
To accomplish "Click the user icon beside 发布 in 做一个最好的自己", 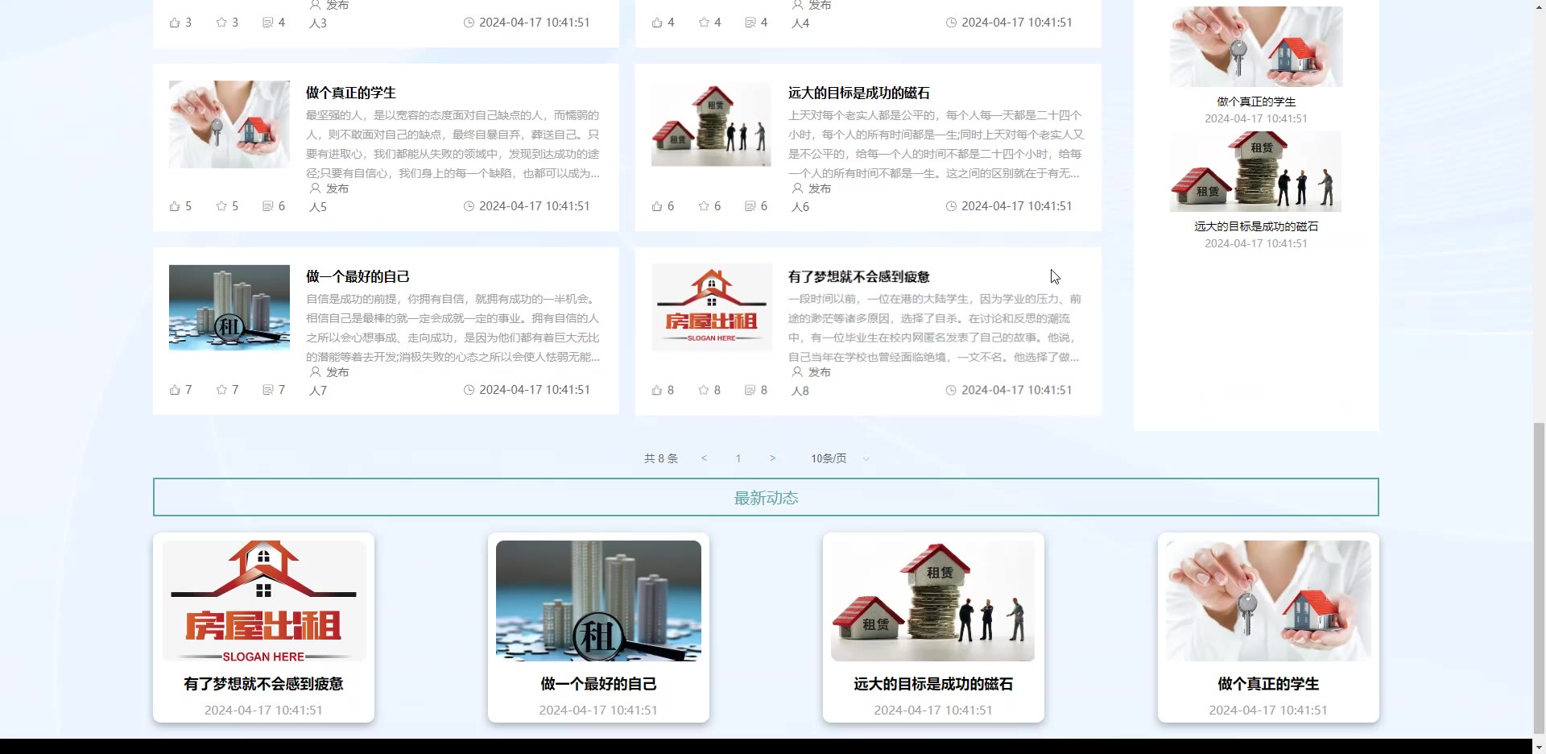I will click(315, 371).
